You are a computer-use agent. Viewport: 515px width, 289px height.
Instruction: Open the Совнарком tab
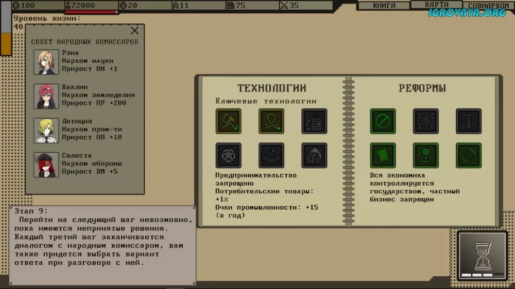coord(488,6)
